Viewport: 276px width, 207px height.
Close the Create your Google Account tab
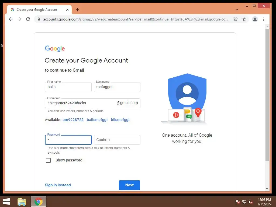tap(67, 10)
